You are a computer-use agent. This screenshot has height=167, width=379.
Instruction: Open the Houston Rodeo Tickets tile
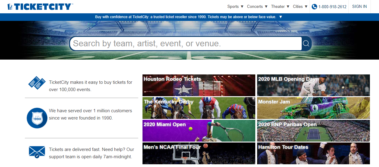tap(199, 85)
